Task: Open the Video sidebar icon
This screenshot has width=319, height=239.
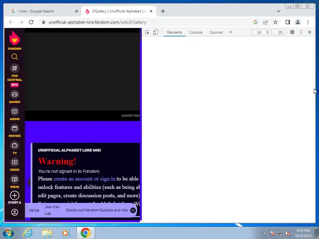Action: pos(14,162)
